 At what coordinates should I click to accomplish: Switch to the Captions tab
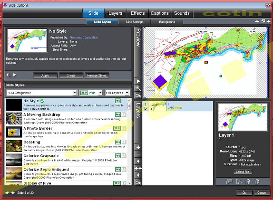(160, 13)
